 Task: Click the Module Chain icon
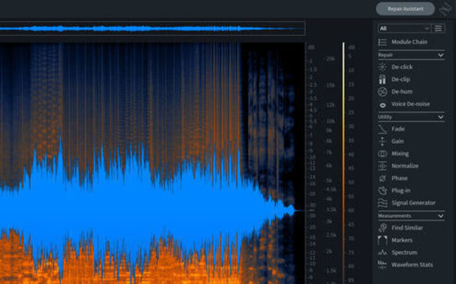pos(382,42)
